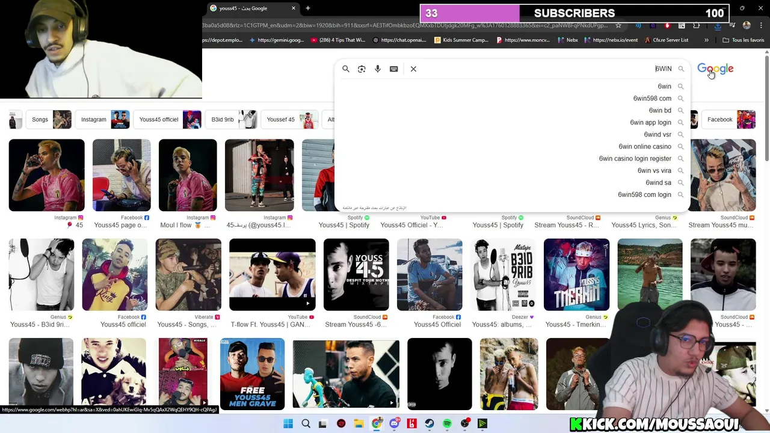Open the gemini.goog bookmark
This screenshot has width=770, height=433.
point(276,40)
